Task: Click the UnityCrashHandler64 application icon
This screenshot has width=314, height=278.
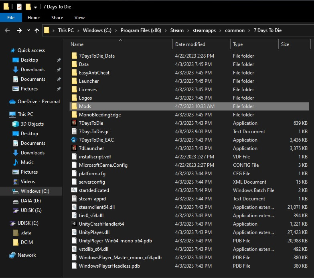Action: 74,224
